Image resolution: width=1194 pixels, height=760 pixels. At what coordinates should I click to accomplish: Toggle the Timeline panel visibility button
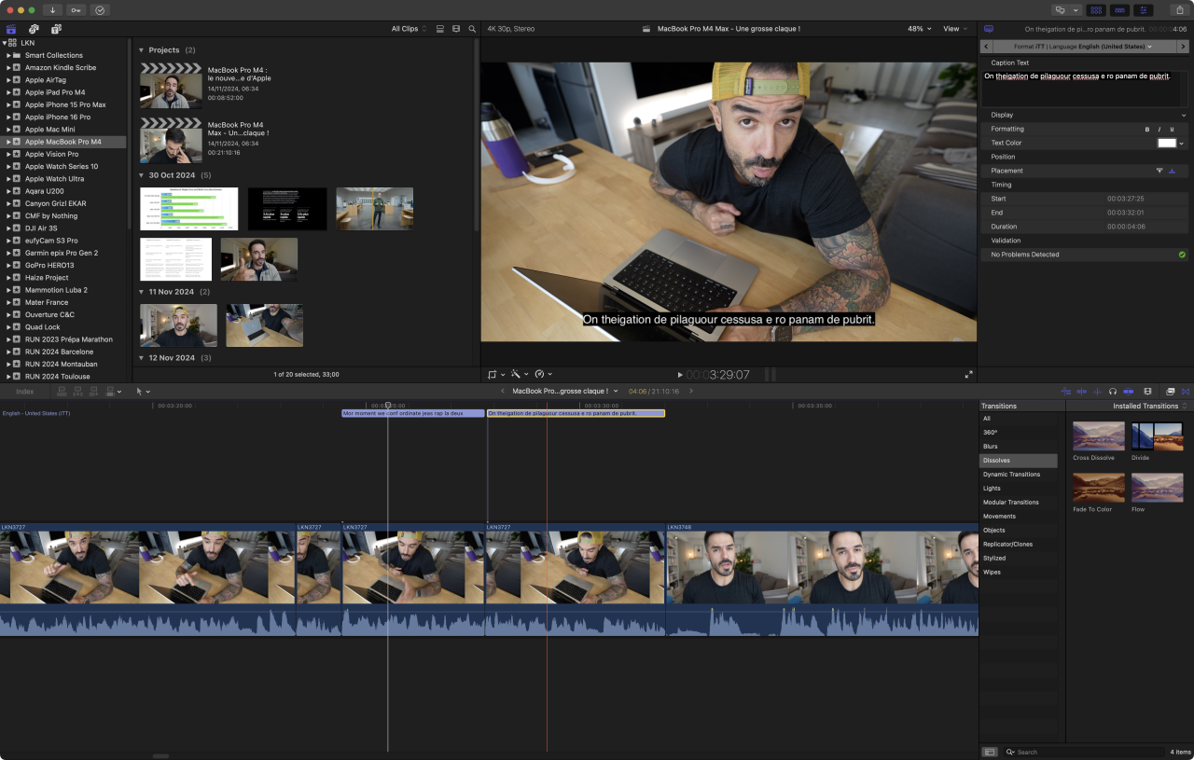coord(1119,9)
